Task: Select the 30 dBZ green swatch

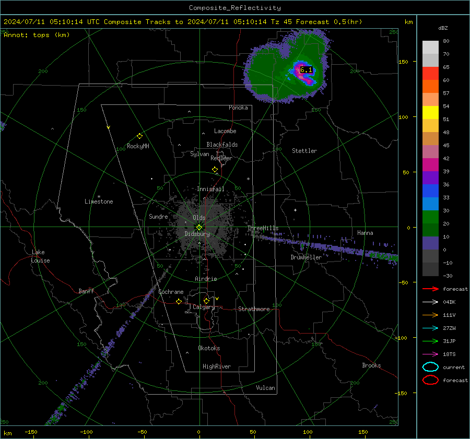Action: coord(430,217)
